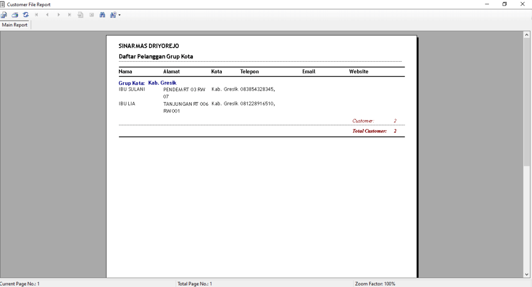Select the IBU SULANI customer name

click(131, 89)
